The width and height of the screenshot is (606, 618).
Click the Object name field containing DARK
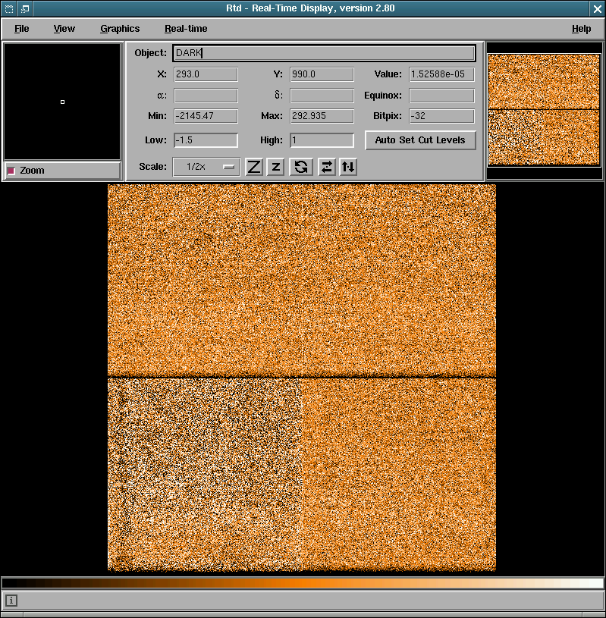coord(324,53)
